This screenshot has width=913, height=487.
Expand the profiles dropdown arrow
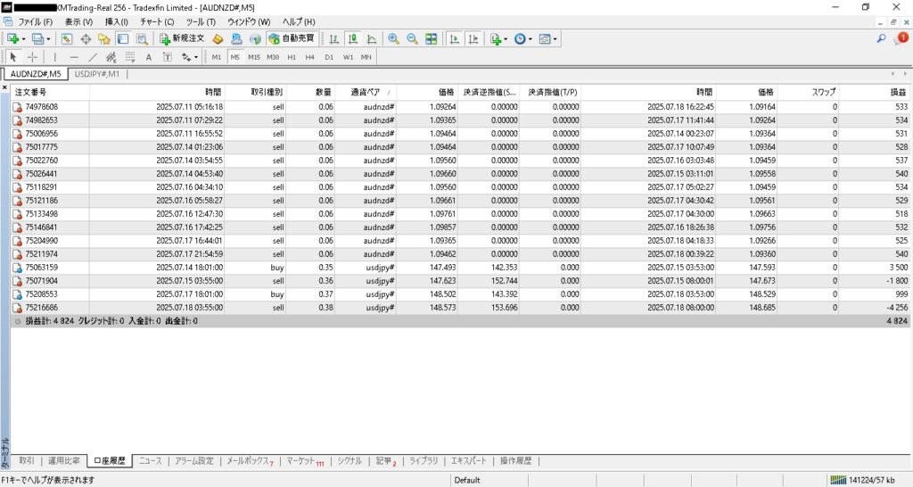49,39
